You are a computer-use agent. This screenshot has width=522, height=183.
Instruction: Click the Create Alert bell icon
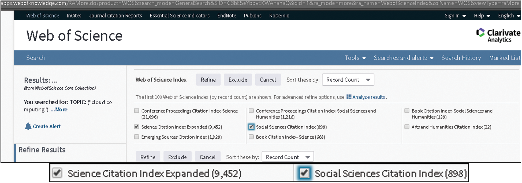point(28,126)
